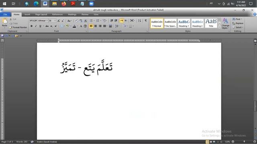Toggle Underline formatting
This screenshot has height=144, width=257.
point(40,26)
